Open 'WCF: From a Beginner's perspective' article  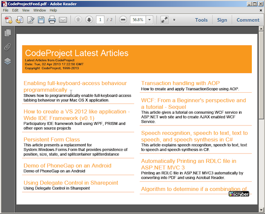tap(193, 103)
